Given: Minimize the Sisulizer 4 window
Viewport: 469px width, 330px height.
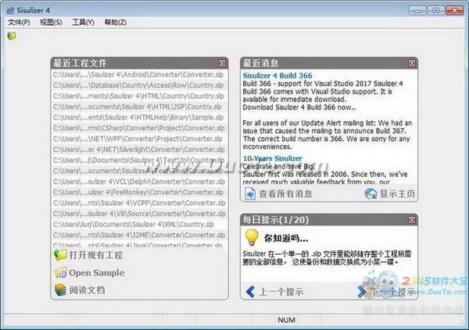Looking at the screenshot, I should [417, 11].
